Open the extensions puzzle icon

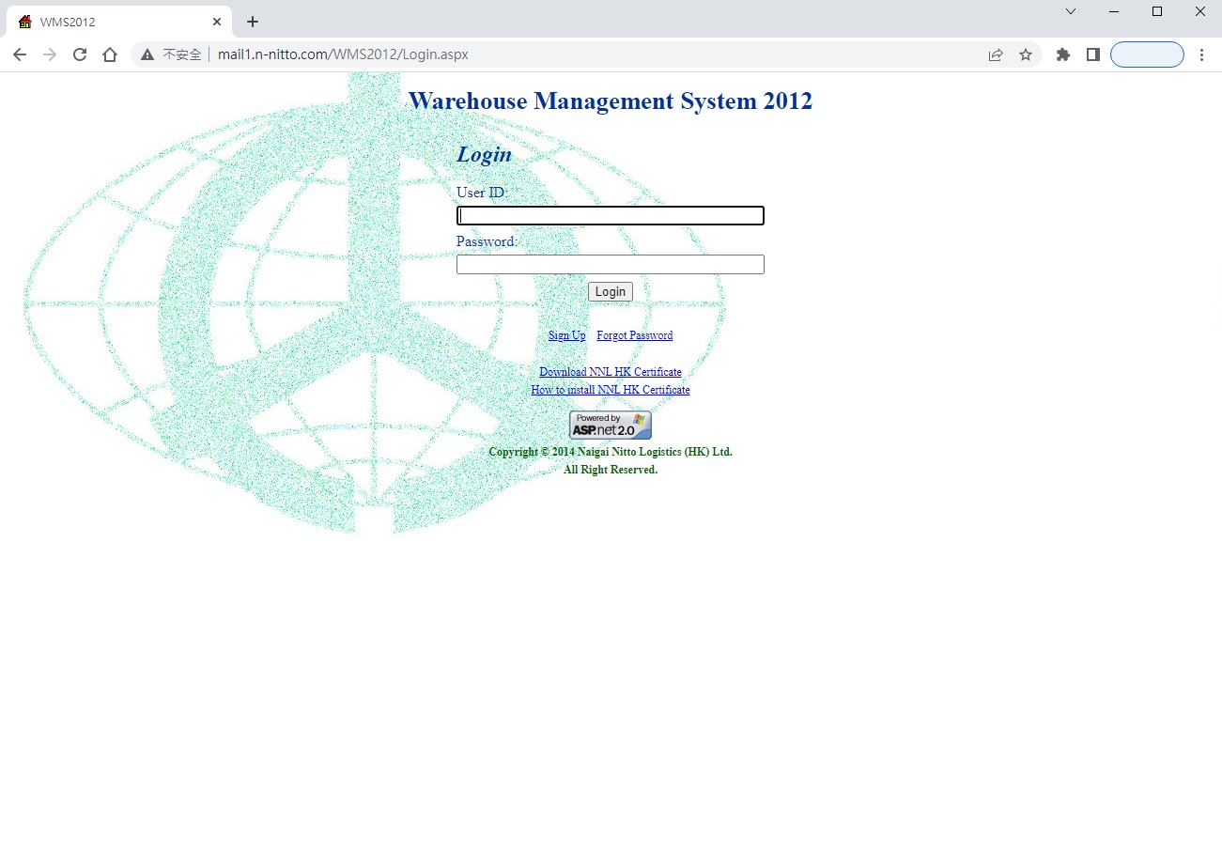[1063, 54]
